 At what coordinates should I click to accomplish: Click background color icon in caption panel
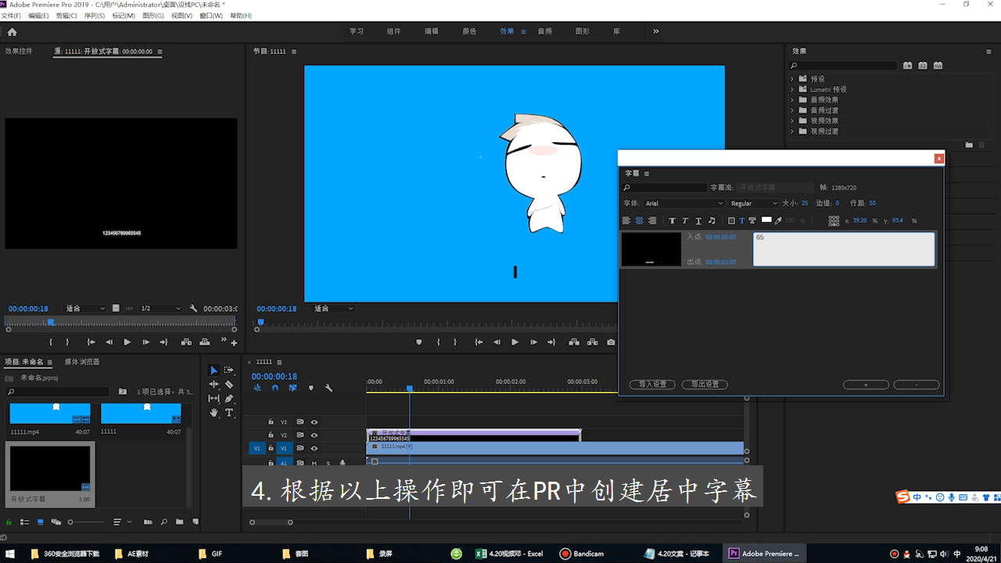point(731,221)
